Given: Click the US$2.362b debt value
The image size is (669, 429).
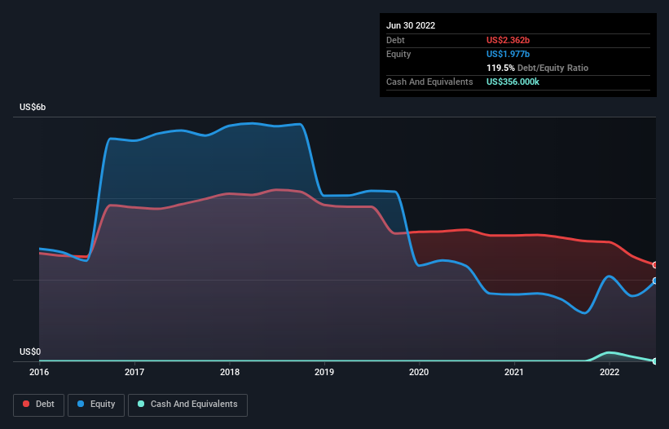Looking at the screenshot, I should click(508, 40).
